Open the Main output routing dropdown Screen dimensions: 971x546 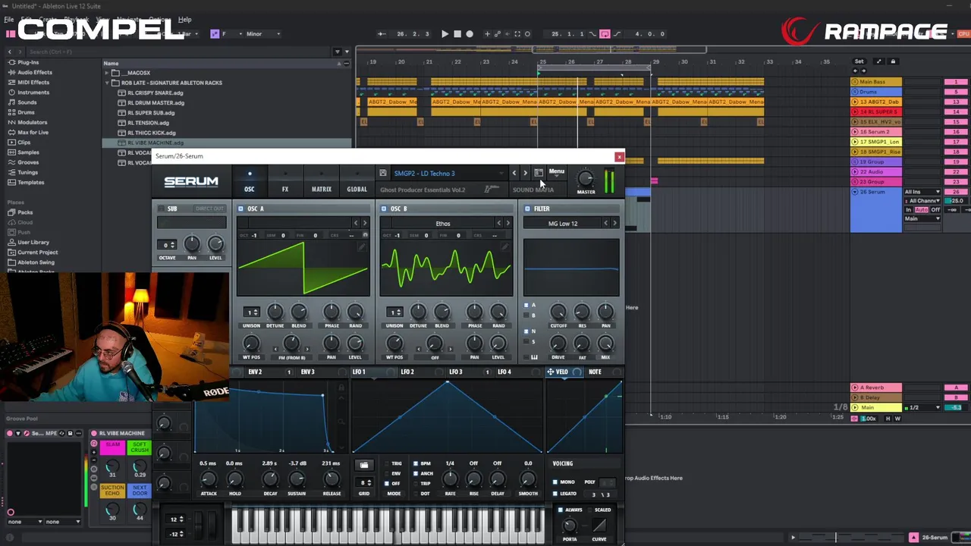pyautogui.click(x=922, y=218)
